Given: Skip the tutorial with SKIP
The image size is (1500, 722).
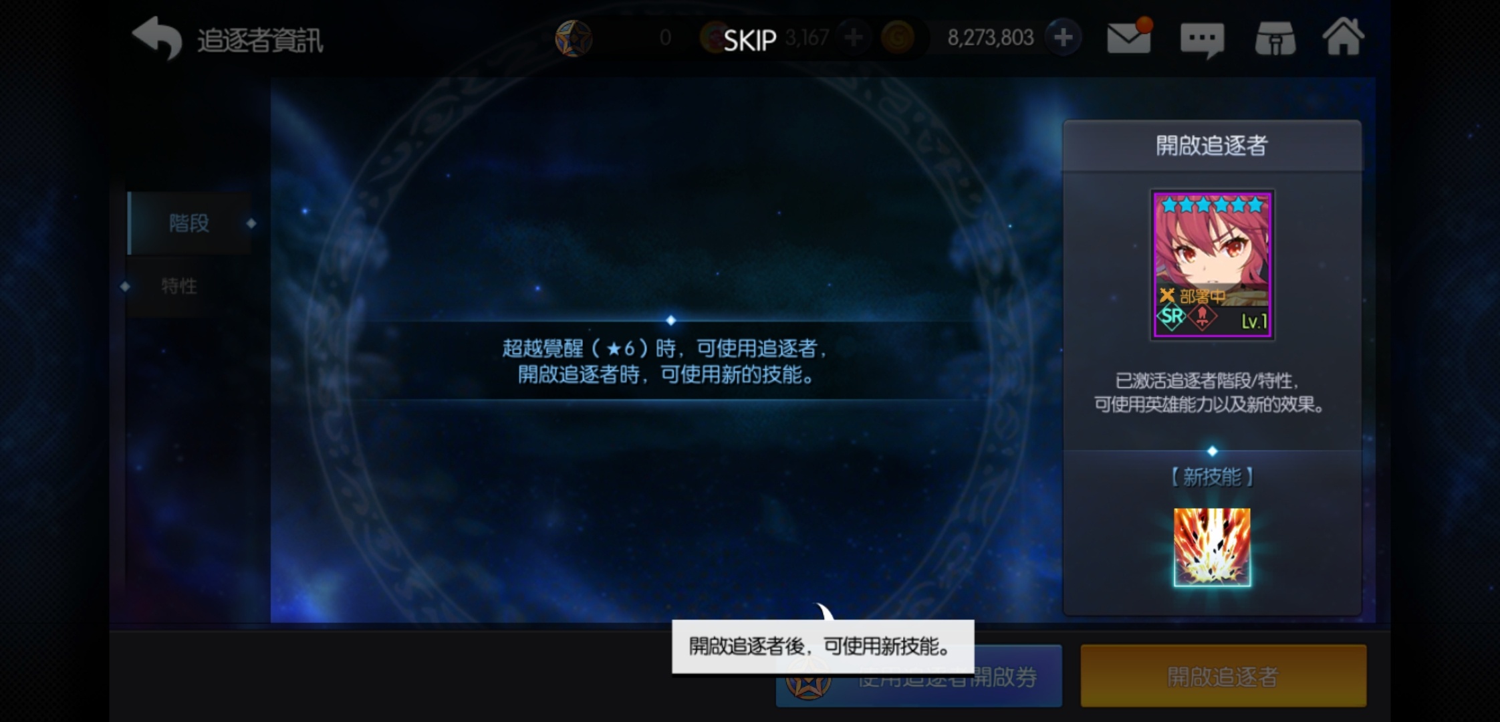Looking at the screenshot, I should click(749, 41).
